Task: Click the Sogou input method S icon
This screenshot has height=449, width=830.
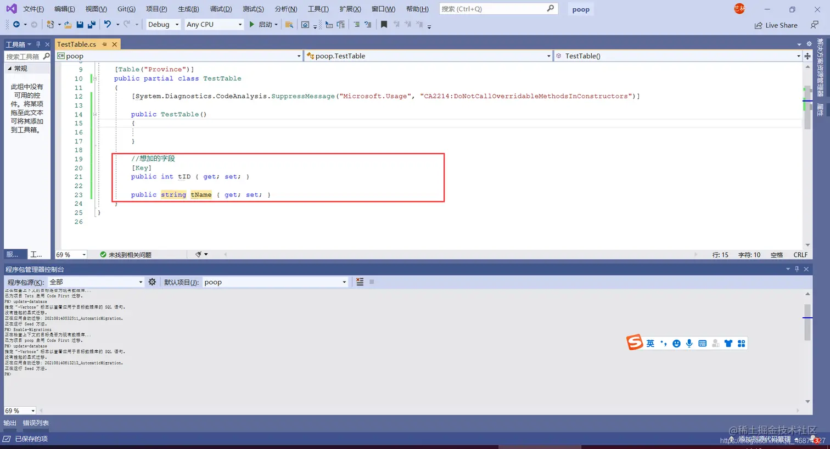Action: [x=635, y=343]
